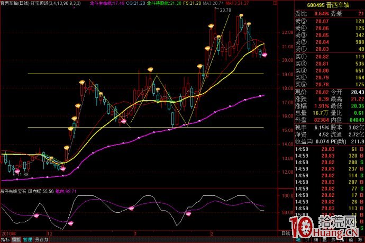Click the 委比 0.64% value
Screen dimensions: 365x243
322,14
